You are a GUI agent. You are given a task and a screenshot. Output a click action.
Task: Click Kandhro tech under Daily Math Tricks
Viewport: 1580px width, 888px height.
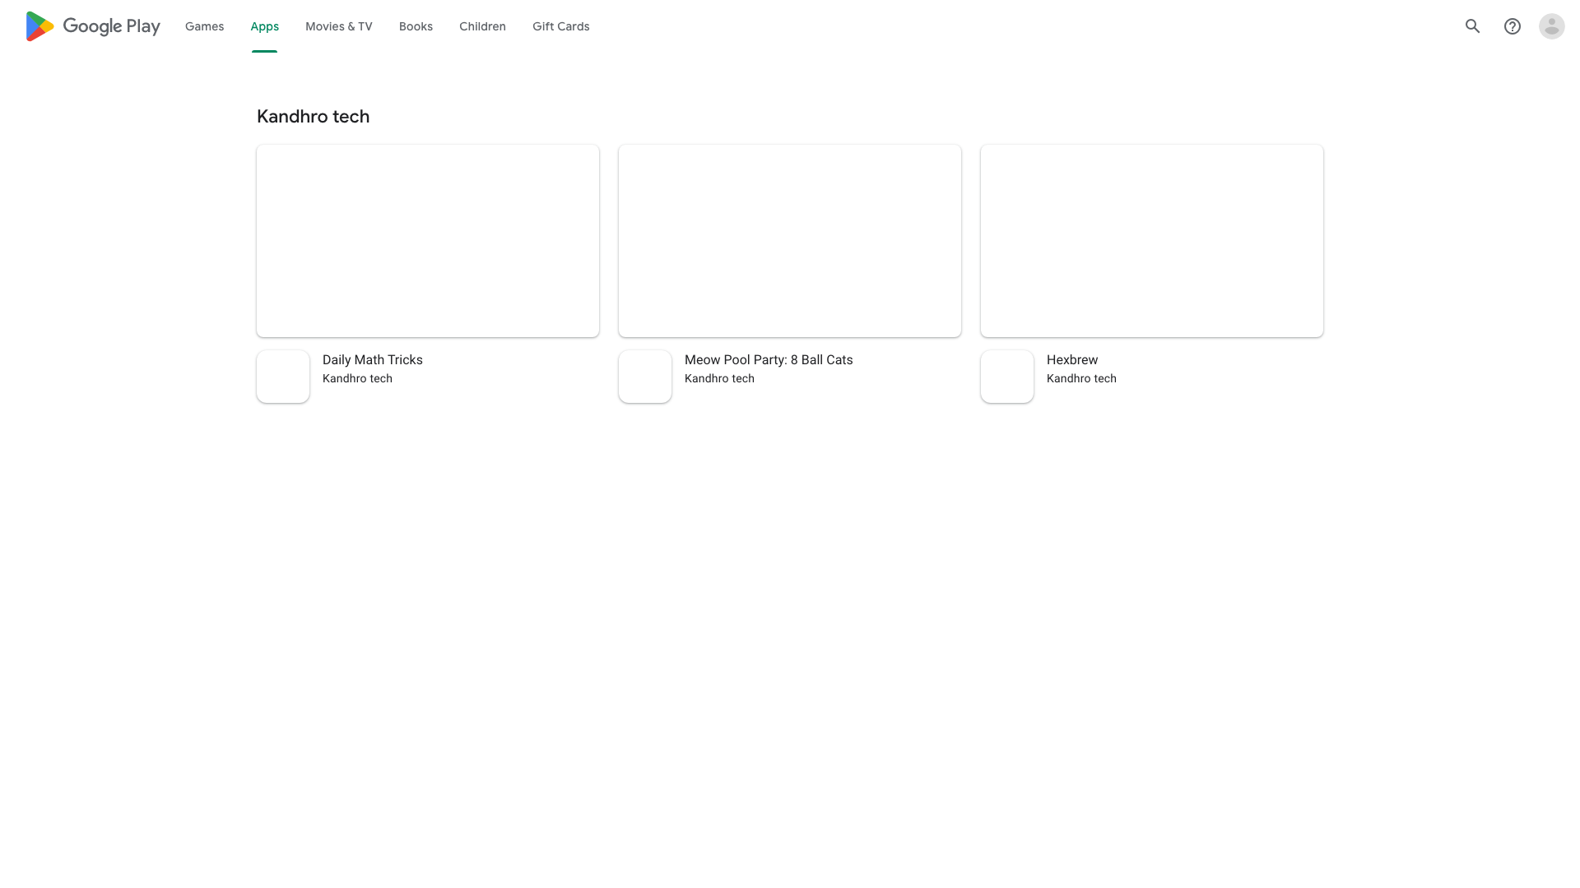click(x=357, y=379)
